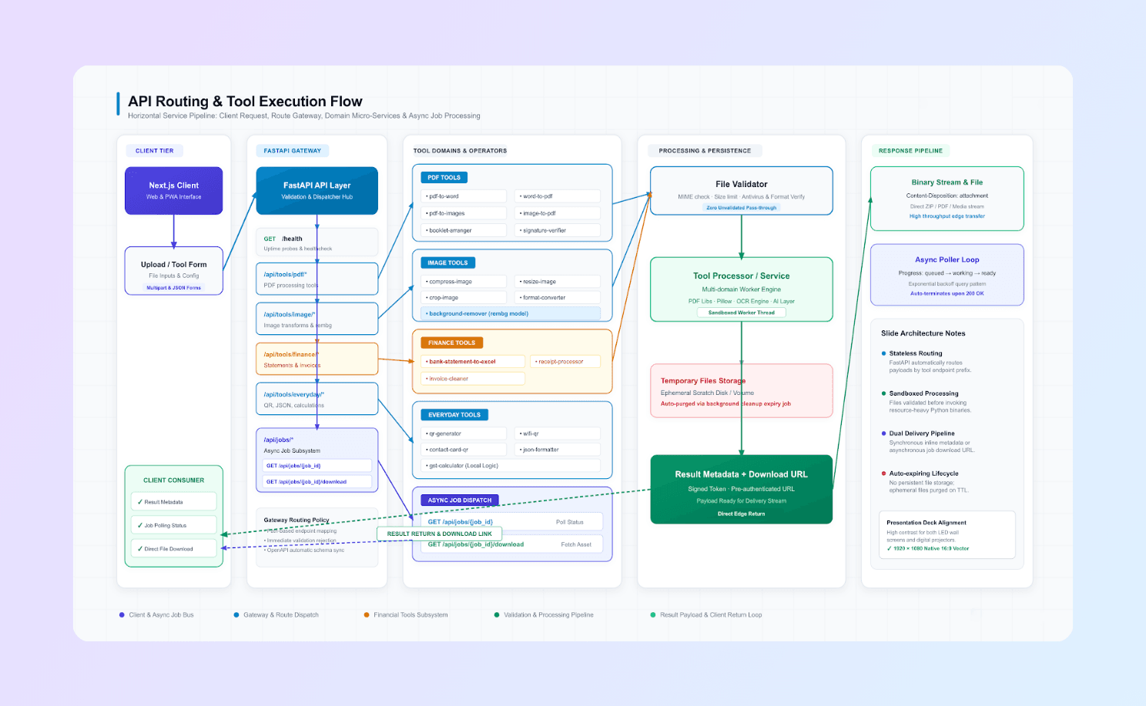Click the Direct File Download checkmark item
The image size is (1146, 706).
[174, 549]
